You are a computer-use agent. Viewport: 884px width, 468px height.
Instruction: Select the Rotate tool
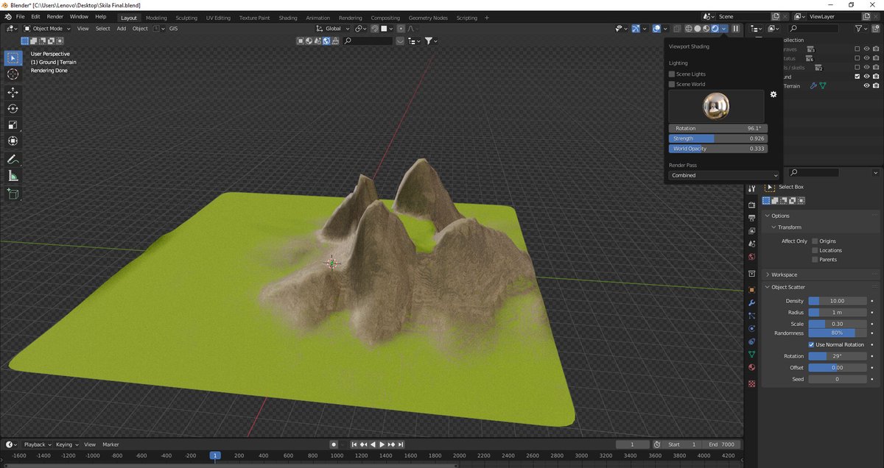coord(13,109)
